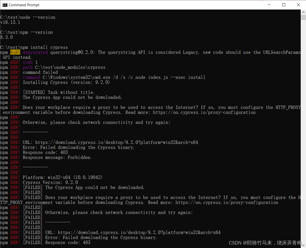Minimize the Command Prompt window

(269, 5)
